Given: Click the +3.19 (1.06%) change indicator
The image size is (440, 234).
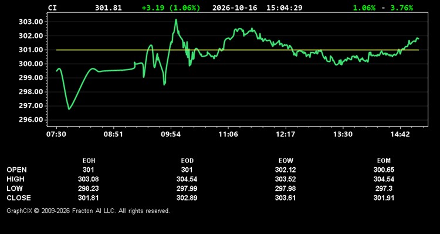Looking at the screenshot, I should point(171,8).
